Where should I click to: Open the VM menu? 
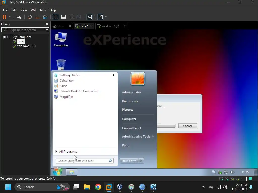pyautogui.click(x=33, y=10)
